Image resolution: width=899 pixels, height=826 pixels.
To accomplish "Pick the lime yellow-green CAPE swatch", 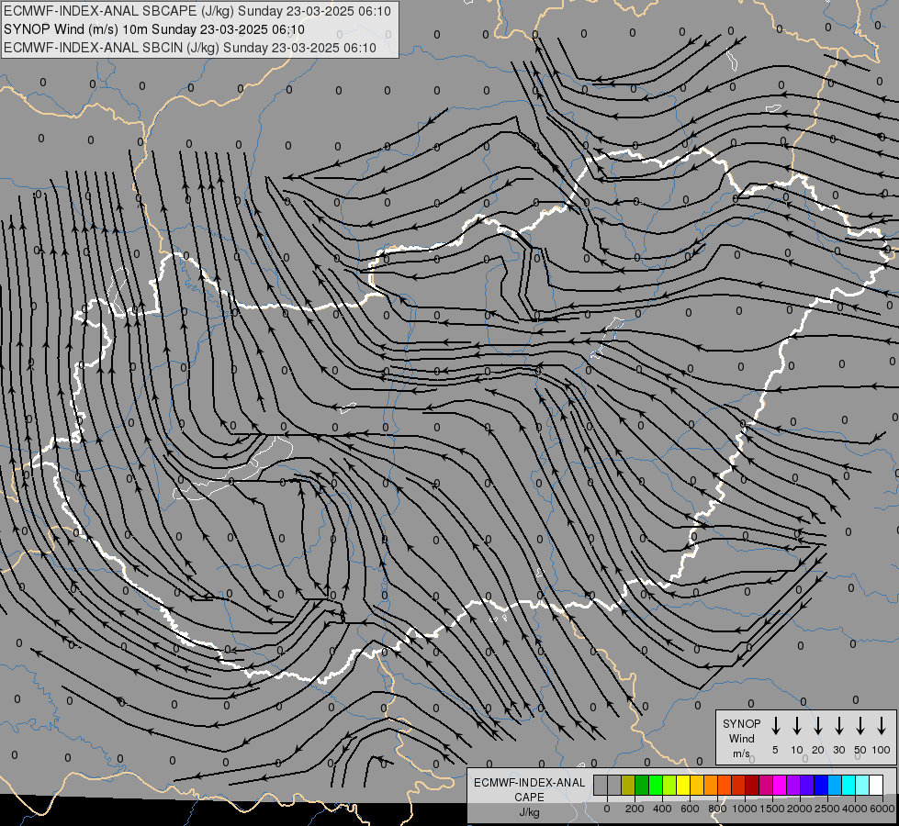I will [669, 785].
